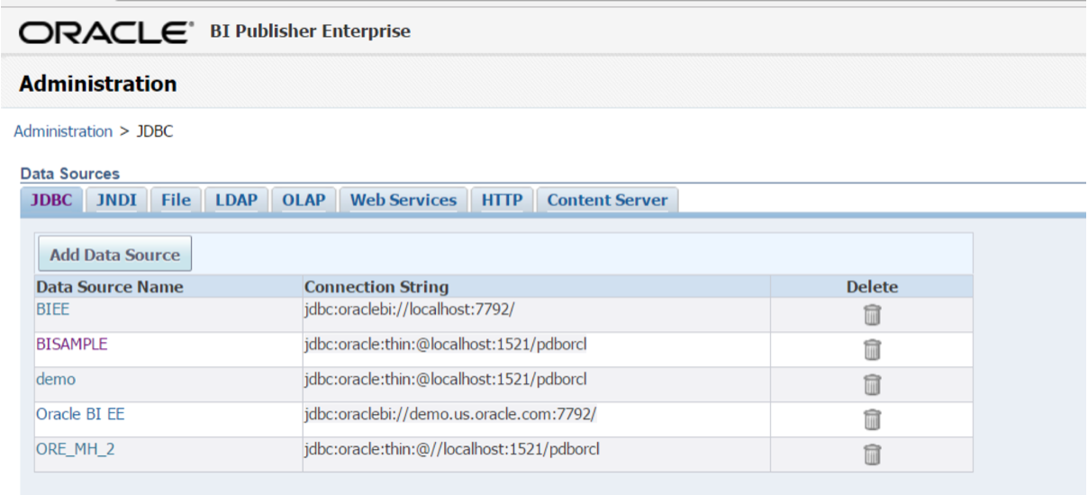Click connection string jdbc:oraclebi://localhost:7792/
This screenshot has height=495, width=1088.
click(409, 309)
